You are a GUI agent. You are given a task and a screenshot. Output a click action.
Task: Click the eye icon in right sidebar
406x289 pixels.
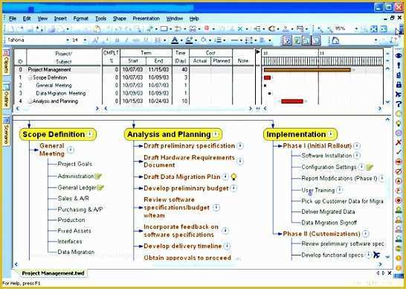click(x=399, y=56)
